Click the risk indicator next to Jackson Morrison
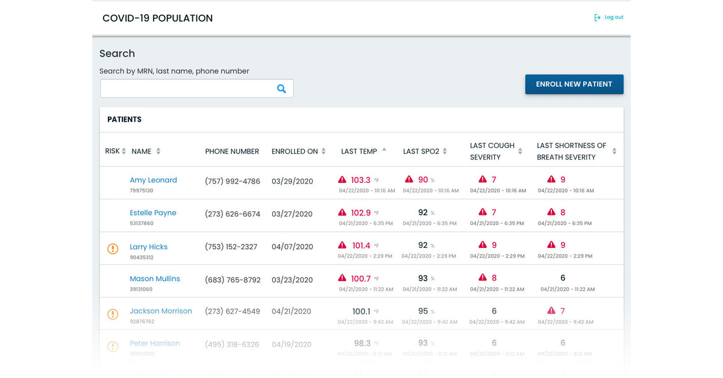The height and width of the screenshot is (378, 723). tap(113, 314)
